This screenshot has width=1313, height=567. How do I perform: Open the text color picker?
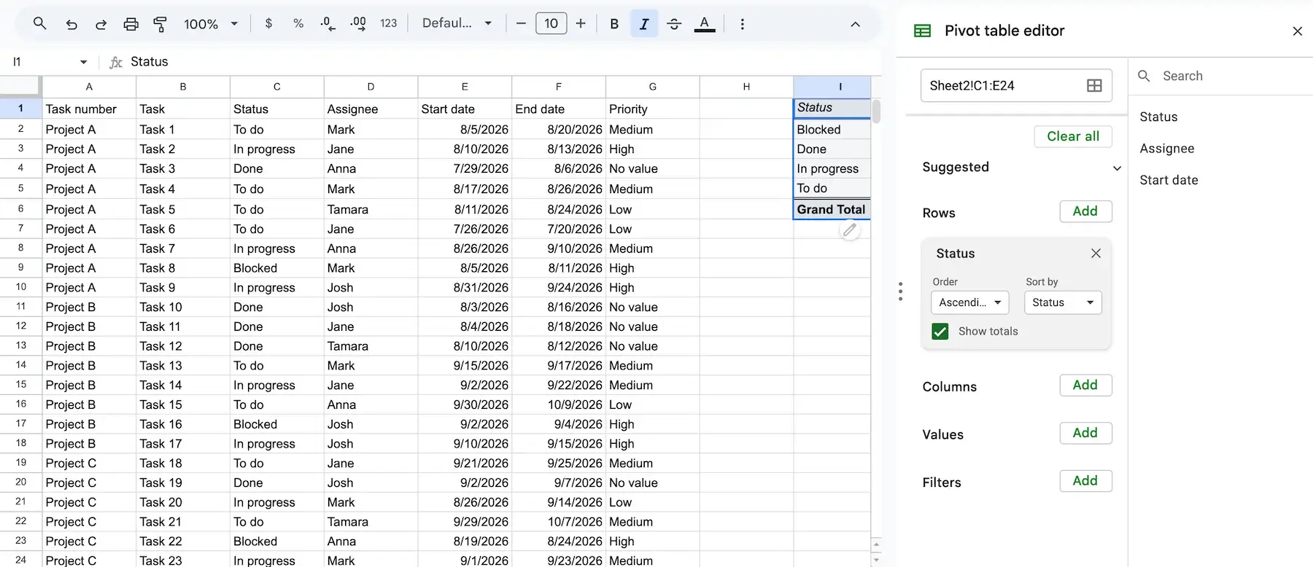coord(704,24)
